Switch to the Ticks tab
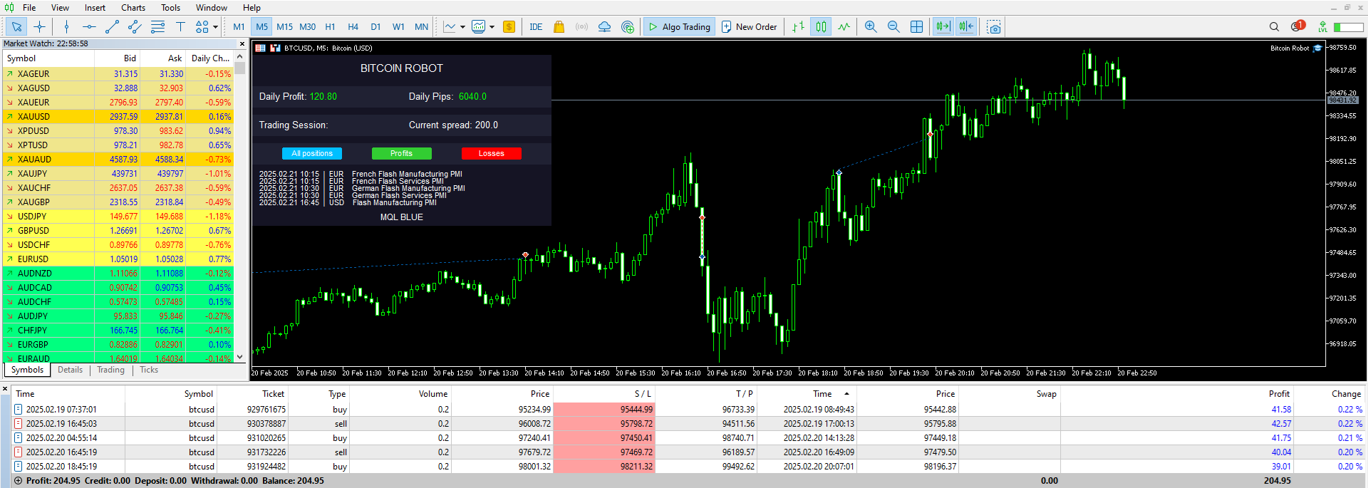1368x488 pixels. tap(149, 370)
